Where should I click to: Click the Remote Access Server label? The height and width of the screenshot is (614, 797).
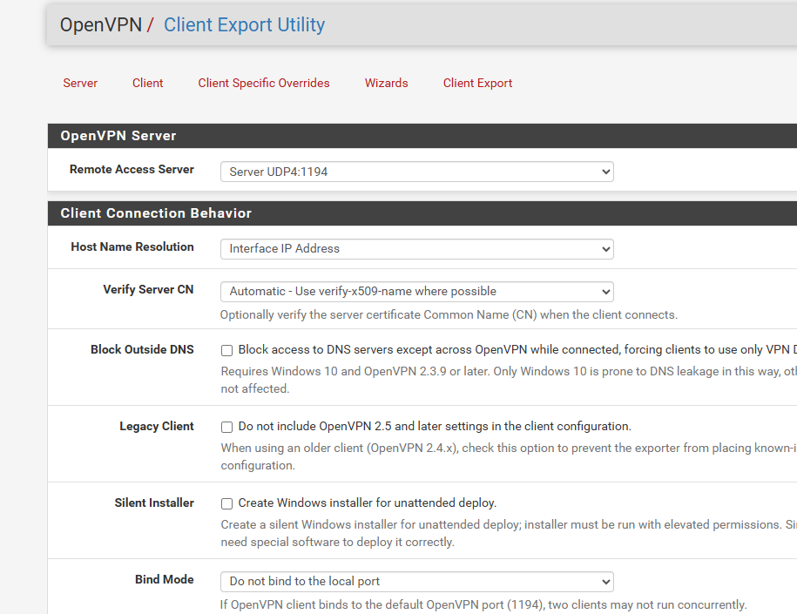[x=132, y=169]
